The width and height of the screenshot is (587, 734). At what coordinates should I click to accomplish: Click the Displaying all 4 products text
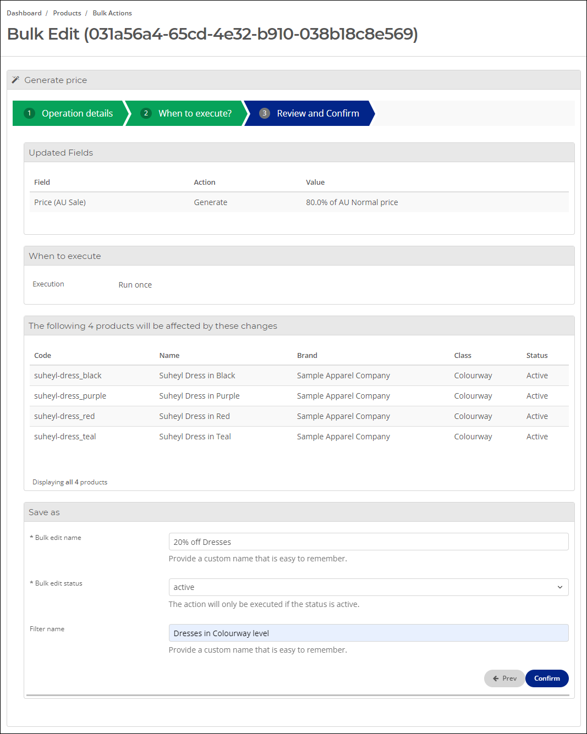click(x=70, y=482)
